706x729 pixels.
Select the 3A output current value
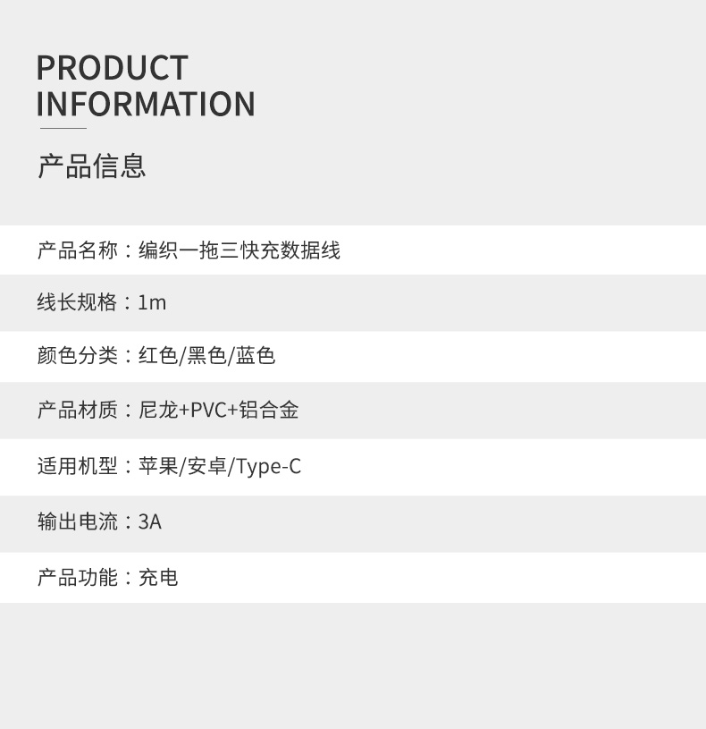pos(149,522)
